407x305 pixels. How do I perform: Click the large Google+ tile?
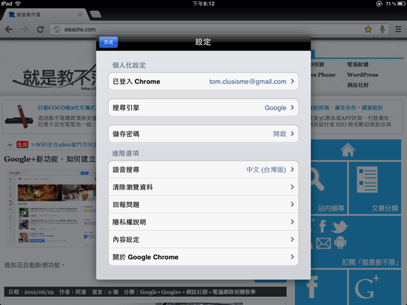tap(375, 287)
